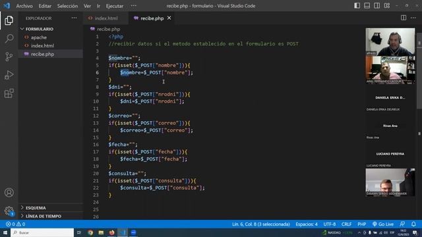This screenshot has height=237, width=422.
Task: Switch to VS Code taskbar icon
Action: 123,232
